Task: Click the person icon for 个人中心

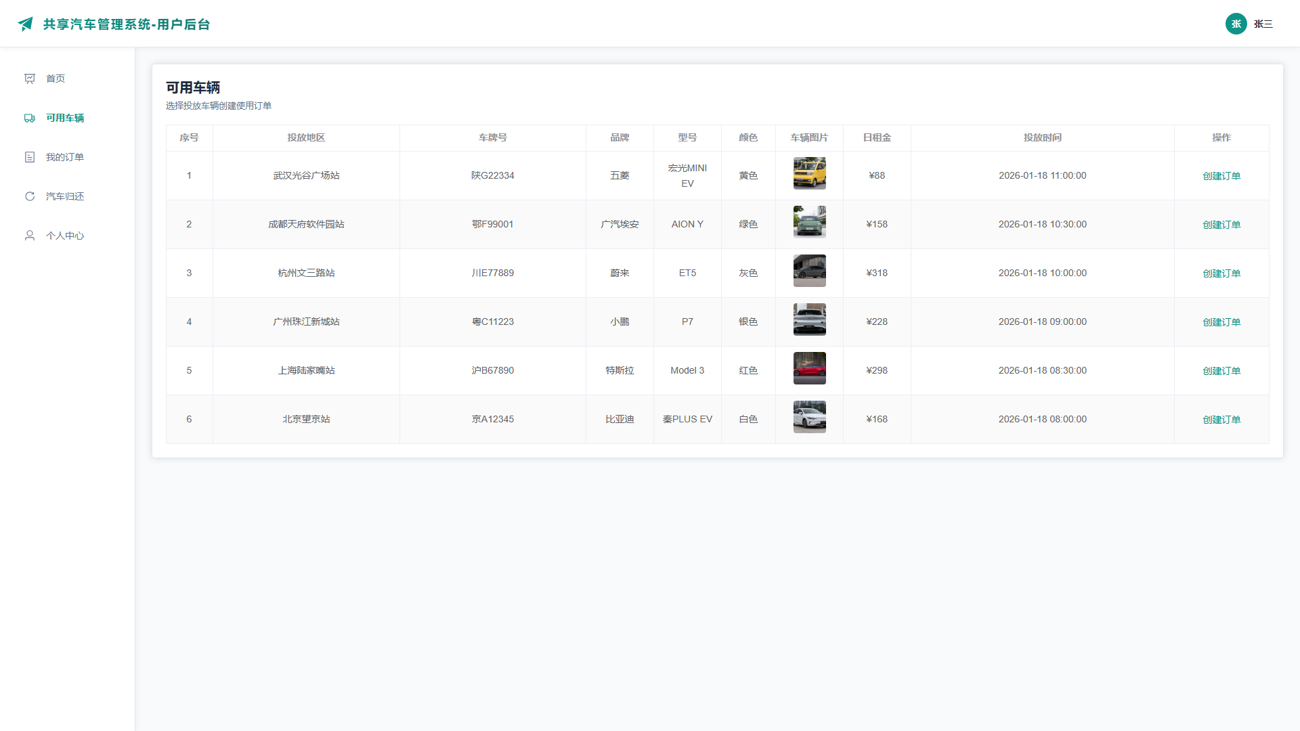Action: (x=30, y=236)
